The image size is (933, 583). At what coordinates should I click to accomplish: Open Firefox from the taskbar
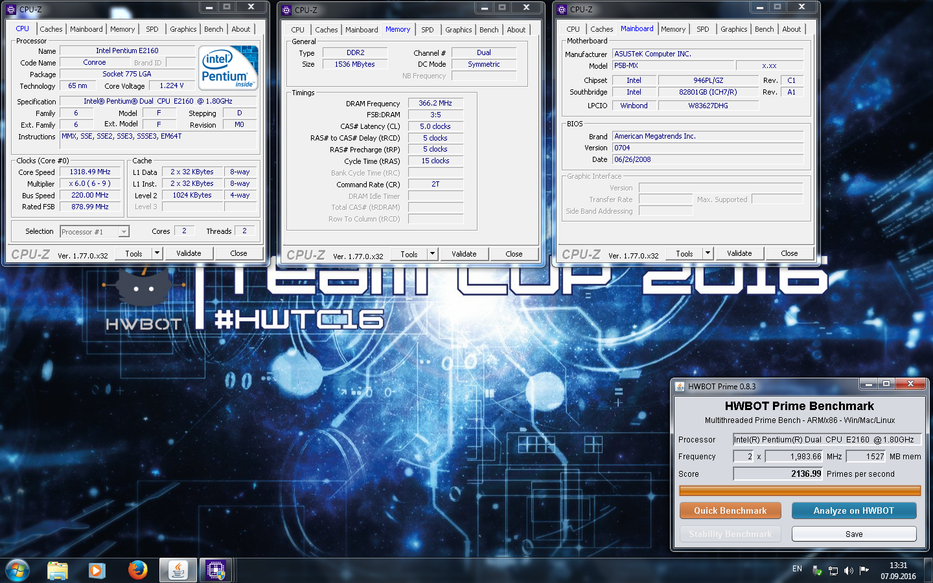point(137,571)
